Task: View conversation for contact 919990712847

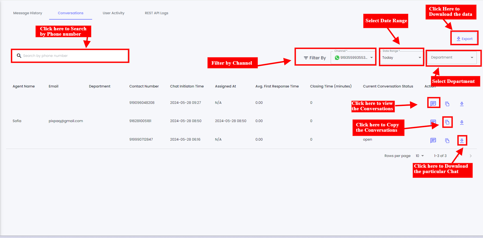Action: click(x=433, y=140)
